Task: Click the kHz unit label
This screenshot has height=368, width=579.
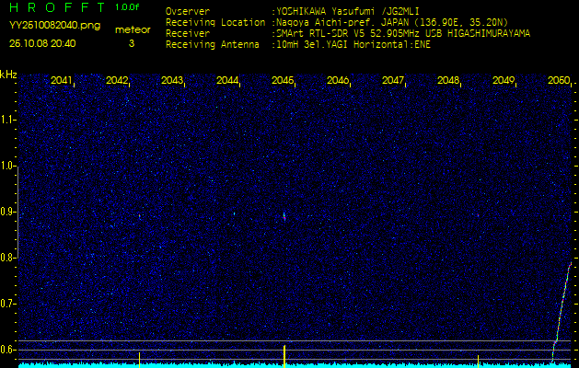Action: (8, 75)
